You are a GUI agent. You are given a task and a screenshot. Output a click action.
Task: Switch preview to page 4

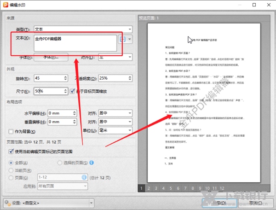click(x=163, y=188)
